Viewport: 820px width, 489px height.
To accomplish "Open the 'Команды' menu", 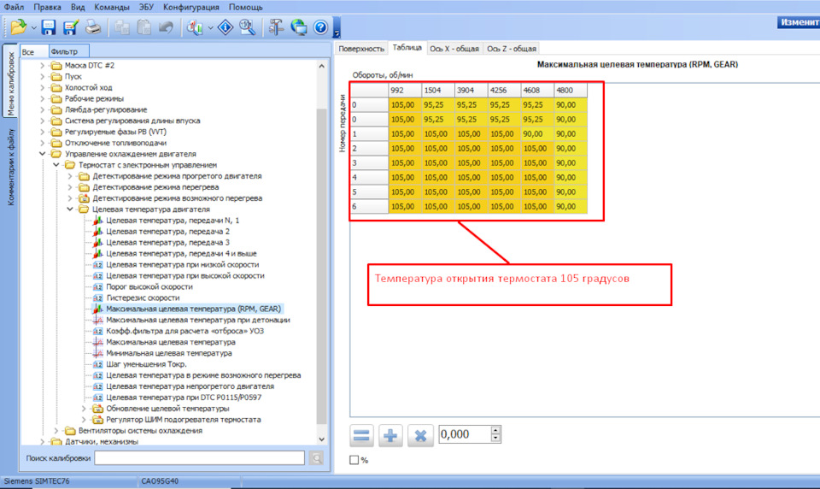I will click(110, 6).
